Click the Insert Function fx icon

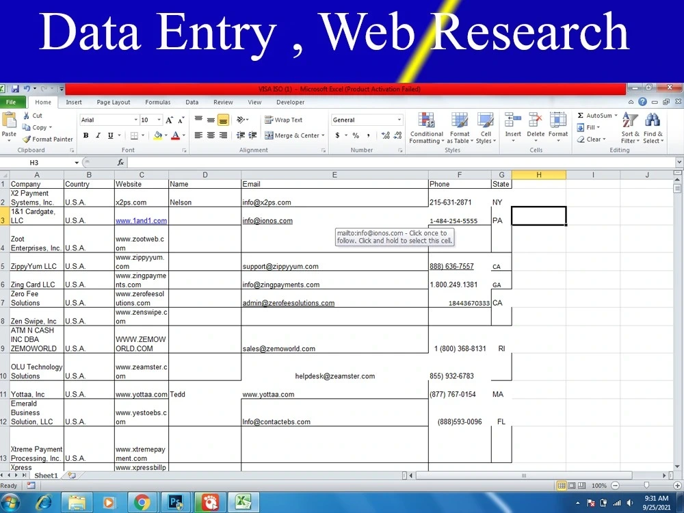click(121, 162)
